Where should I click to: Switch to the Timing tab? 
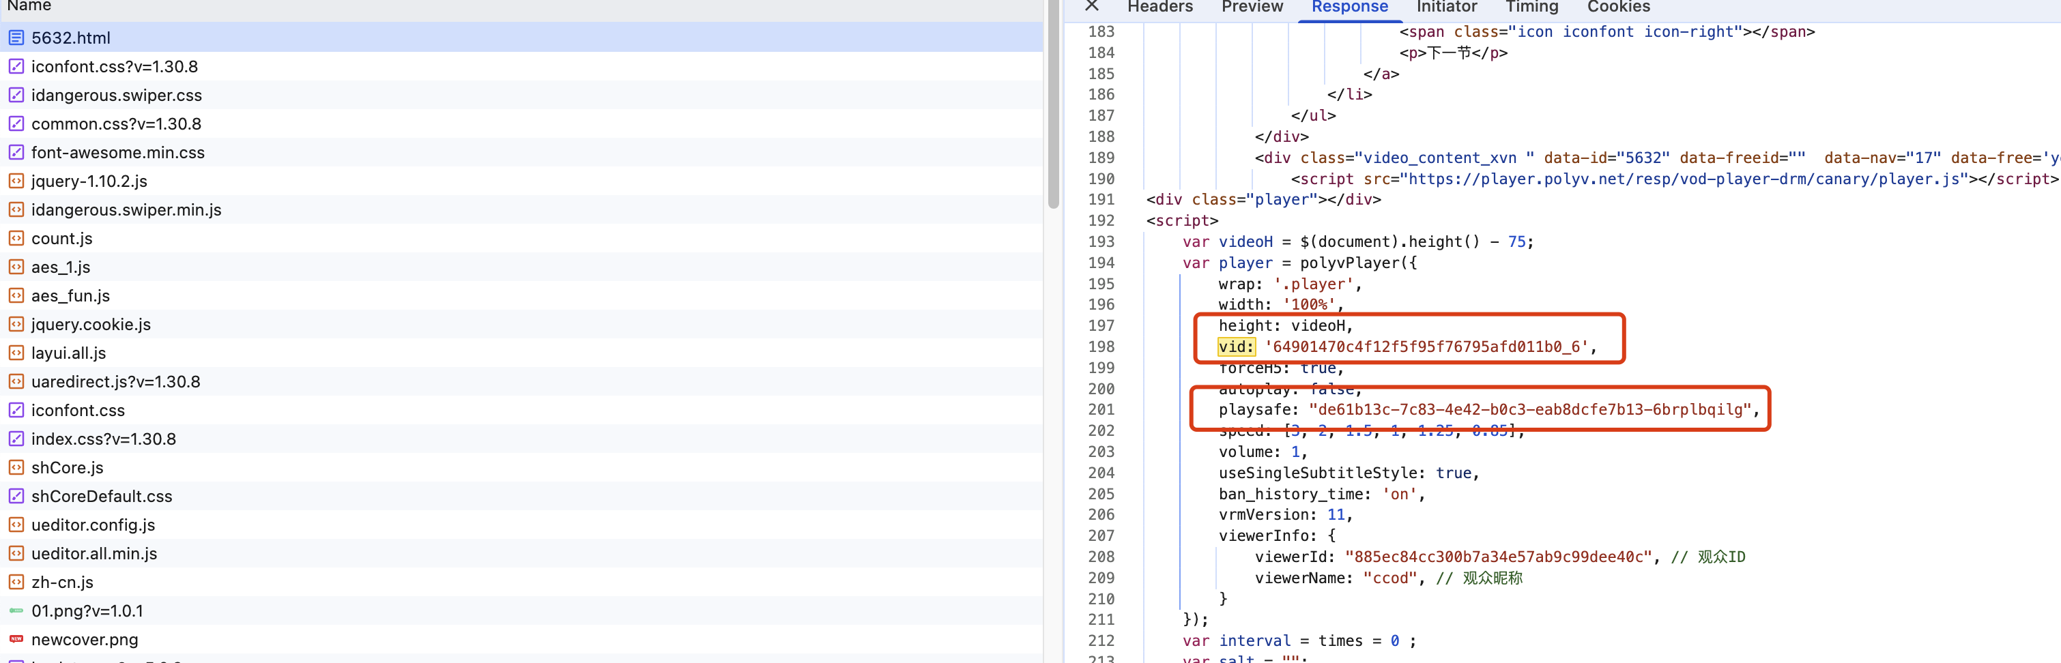(1531, 8)
